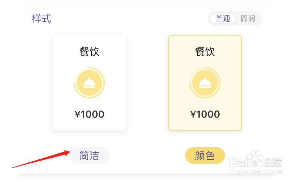The width and height of the screenshot is (299, 182).
Task: Select the 普通 style option
Action: coord(223,19)
